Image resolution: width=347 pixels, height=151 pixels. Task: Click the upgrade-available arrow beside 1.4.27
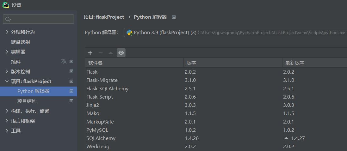point(286,138)
